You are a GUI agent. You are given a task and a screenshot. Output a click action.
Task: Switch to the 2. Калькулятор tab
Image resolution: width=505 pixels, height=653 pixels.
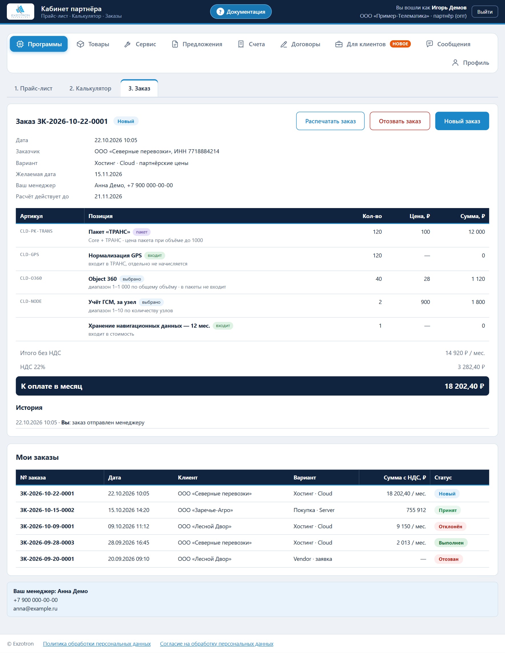tap(90, 88)
